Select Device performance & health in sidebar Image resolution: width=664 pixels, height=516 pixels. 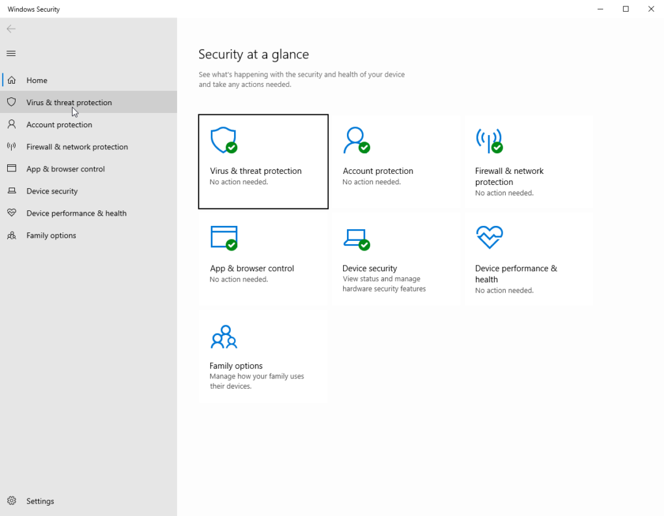click(88, 214)
